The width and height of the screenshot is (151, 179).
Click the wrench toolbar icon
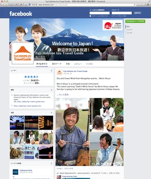point(21,5)
